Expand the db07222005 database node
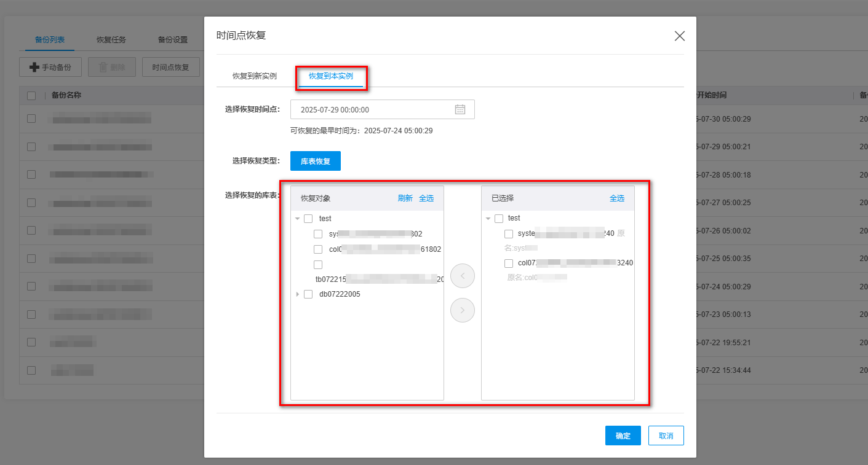Viewport: 868px width, 465px height. [298, 294]
